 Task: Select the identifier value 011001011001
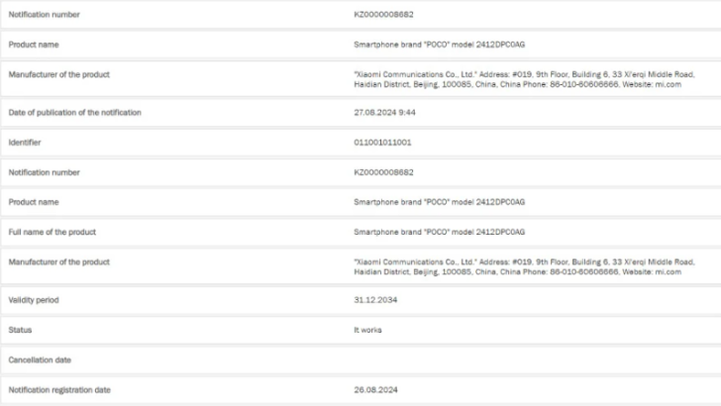click(382, 143)
